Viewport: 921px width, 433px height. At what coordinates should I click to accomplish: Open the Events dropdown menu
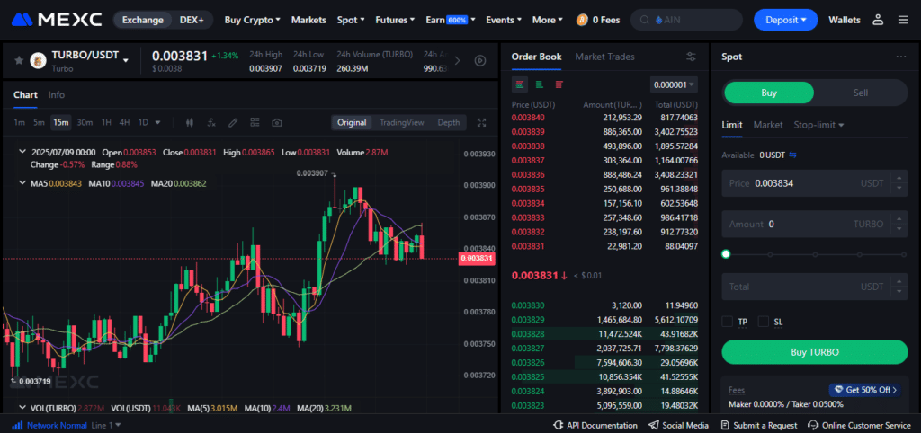point(504,20)
